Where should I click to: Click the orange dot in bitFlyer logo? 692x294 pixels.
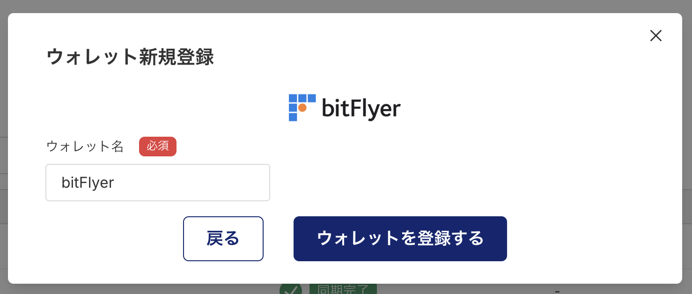302,108
